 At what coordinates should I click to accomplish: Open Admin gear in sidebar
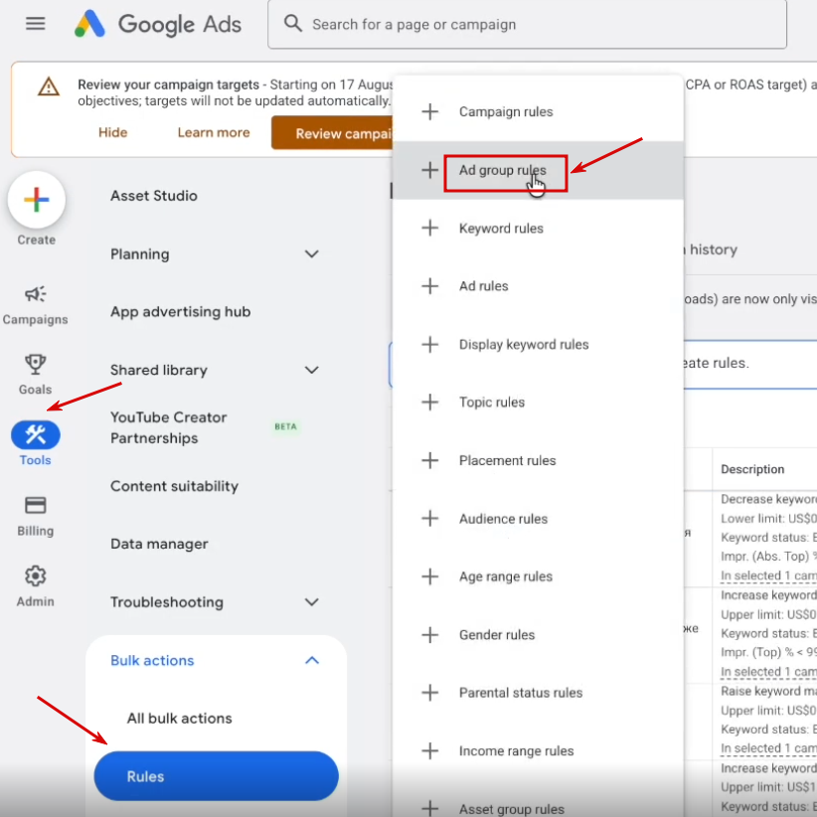35,586
